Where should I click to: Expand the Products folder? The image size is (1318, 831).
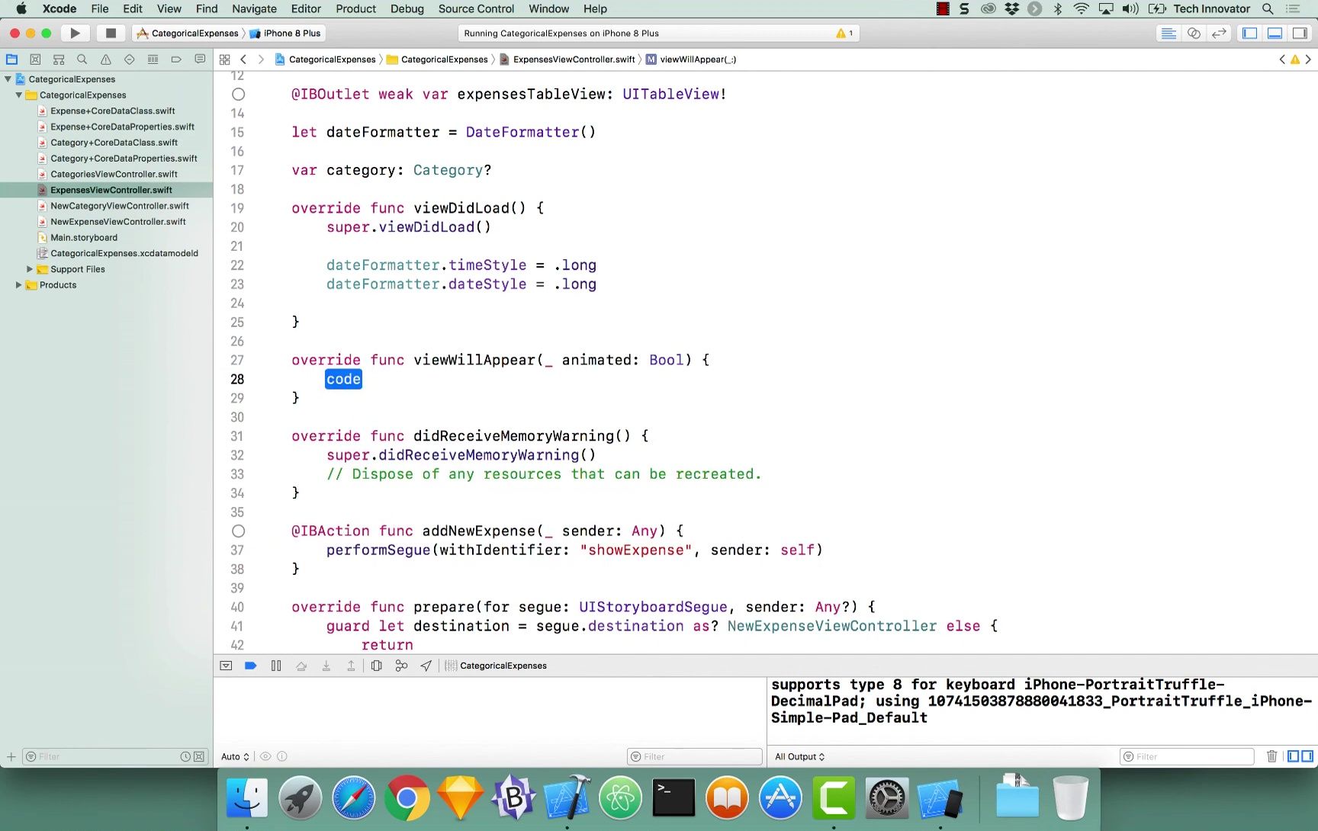point(18,285)
